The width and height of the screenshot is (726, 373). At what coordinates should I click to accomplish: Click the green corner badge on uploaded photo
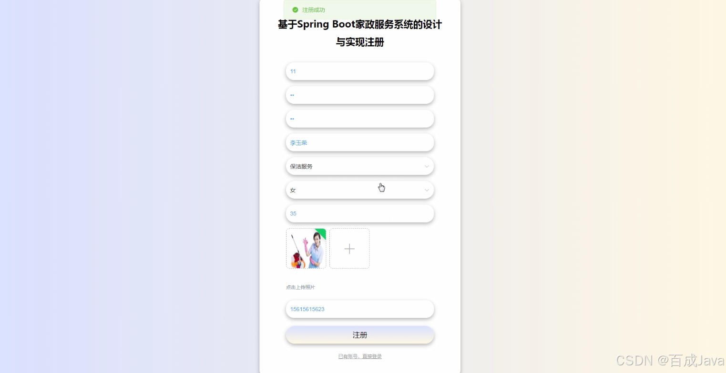pos(321,232)
